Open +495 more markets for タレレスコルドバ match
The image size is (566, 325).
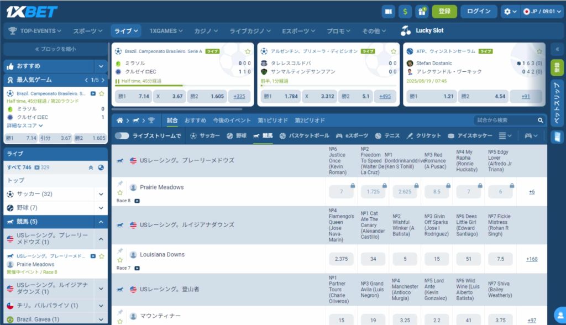[x=385, y=96]
